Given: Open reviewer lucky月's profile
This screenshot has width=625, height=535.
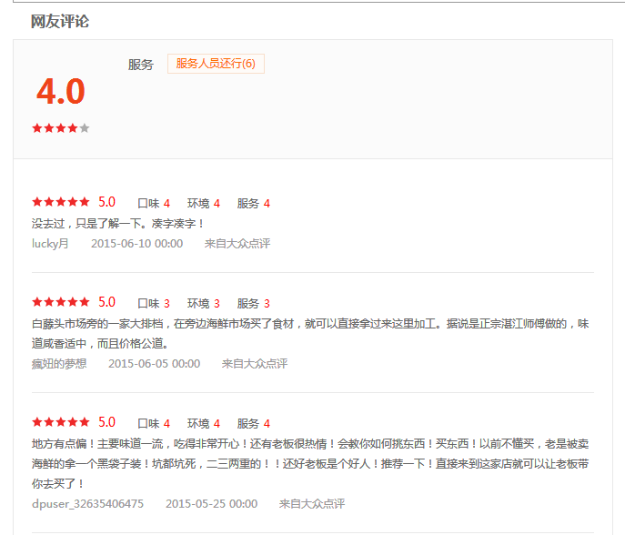Looking at the screenshot, I should pos(50,244).
